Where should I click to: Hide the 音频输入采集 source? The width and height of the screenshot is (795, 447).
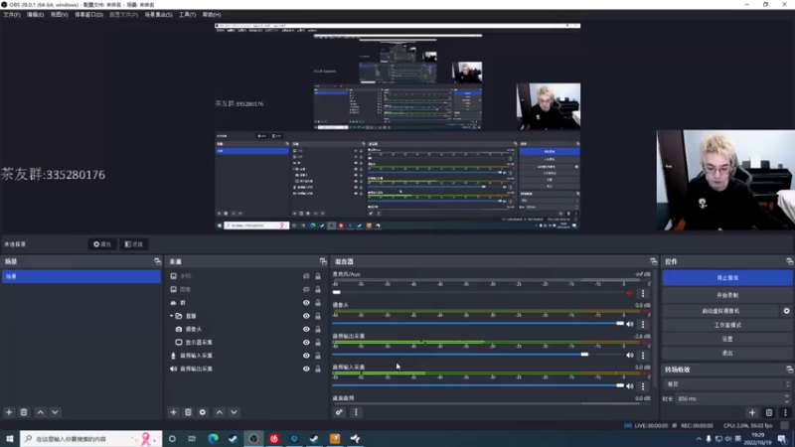pos(306,356)
